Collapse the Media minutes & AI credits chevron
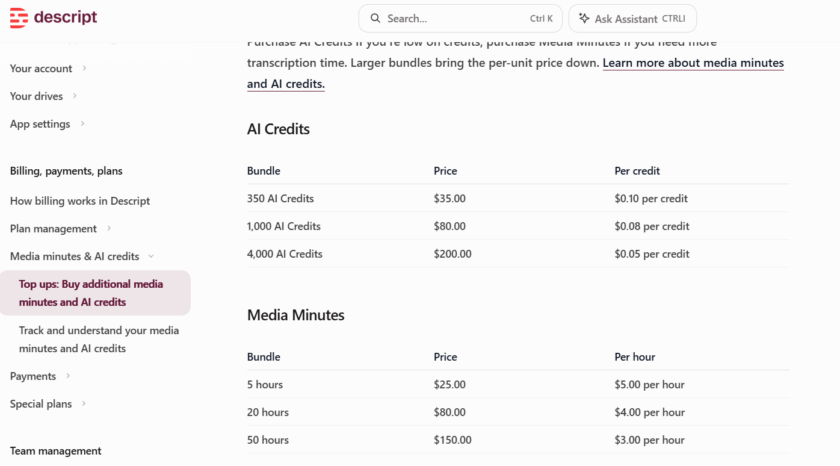Viewport: 840px width, 466px height. click(151, 256)
